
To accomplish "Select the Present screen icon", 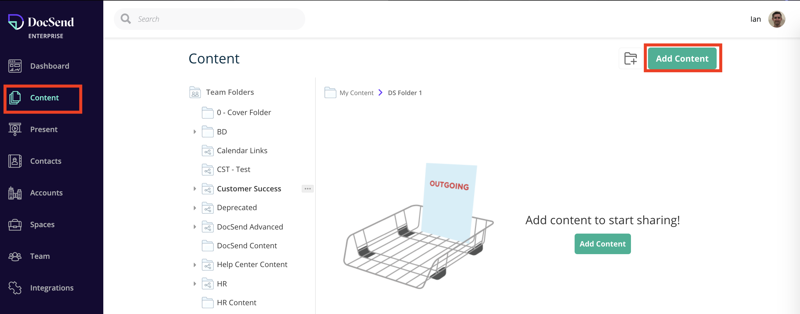I will (x=15, y=129).
